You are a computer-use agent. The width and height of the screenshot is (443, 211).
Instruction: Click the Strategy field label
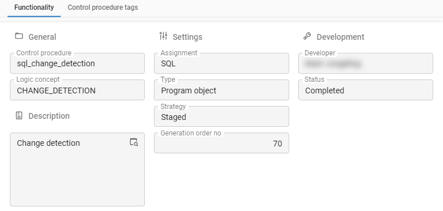(173, 107)
